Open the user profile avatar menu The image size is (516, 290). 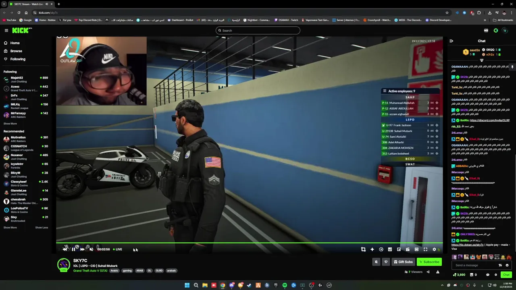coord(505,31)
